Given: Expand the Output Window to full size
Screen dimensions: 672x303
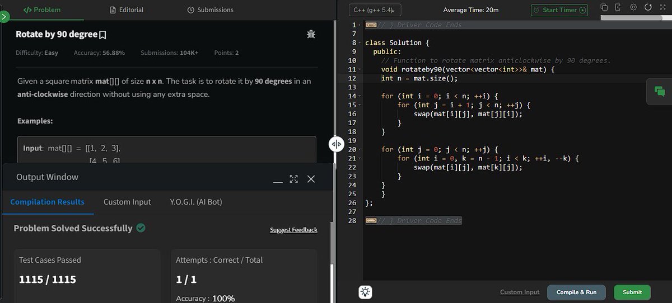Looking at the screenshot, I should (294, 179).
